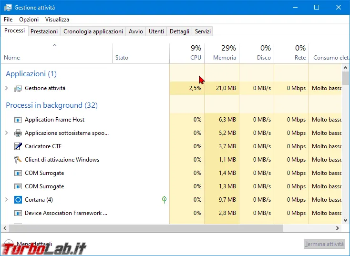Select Client di attivazione Windows row
This screenshot has height=256, width=350.
(171, 160)
